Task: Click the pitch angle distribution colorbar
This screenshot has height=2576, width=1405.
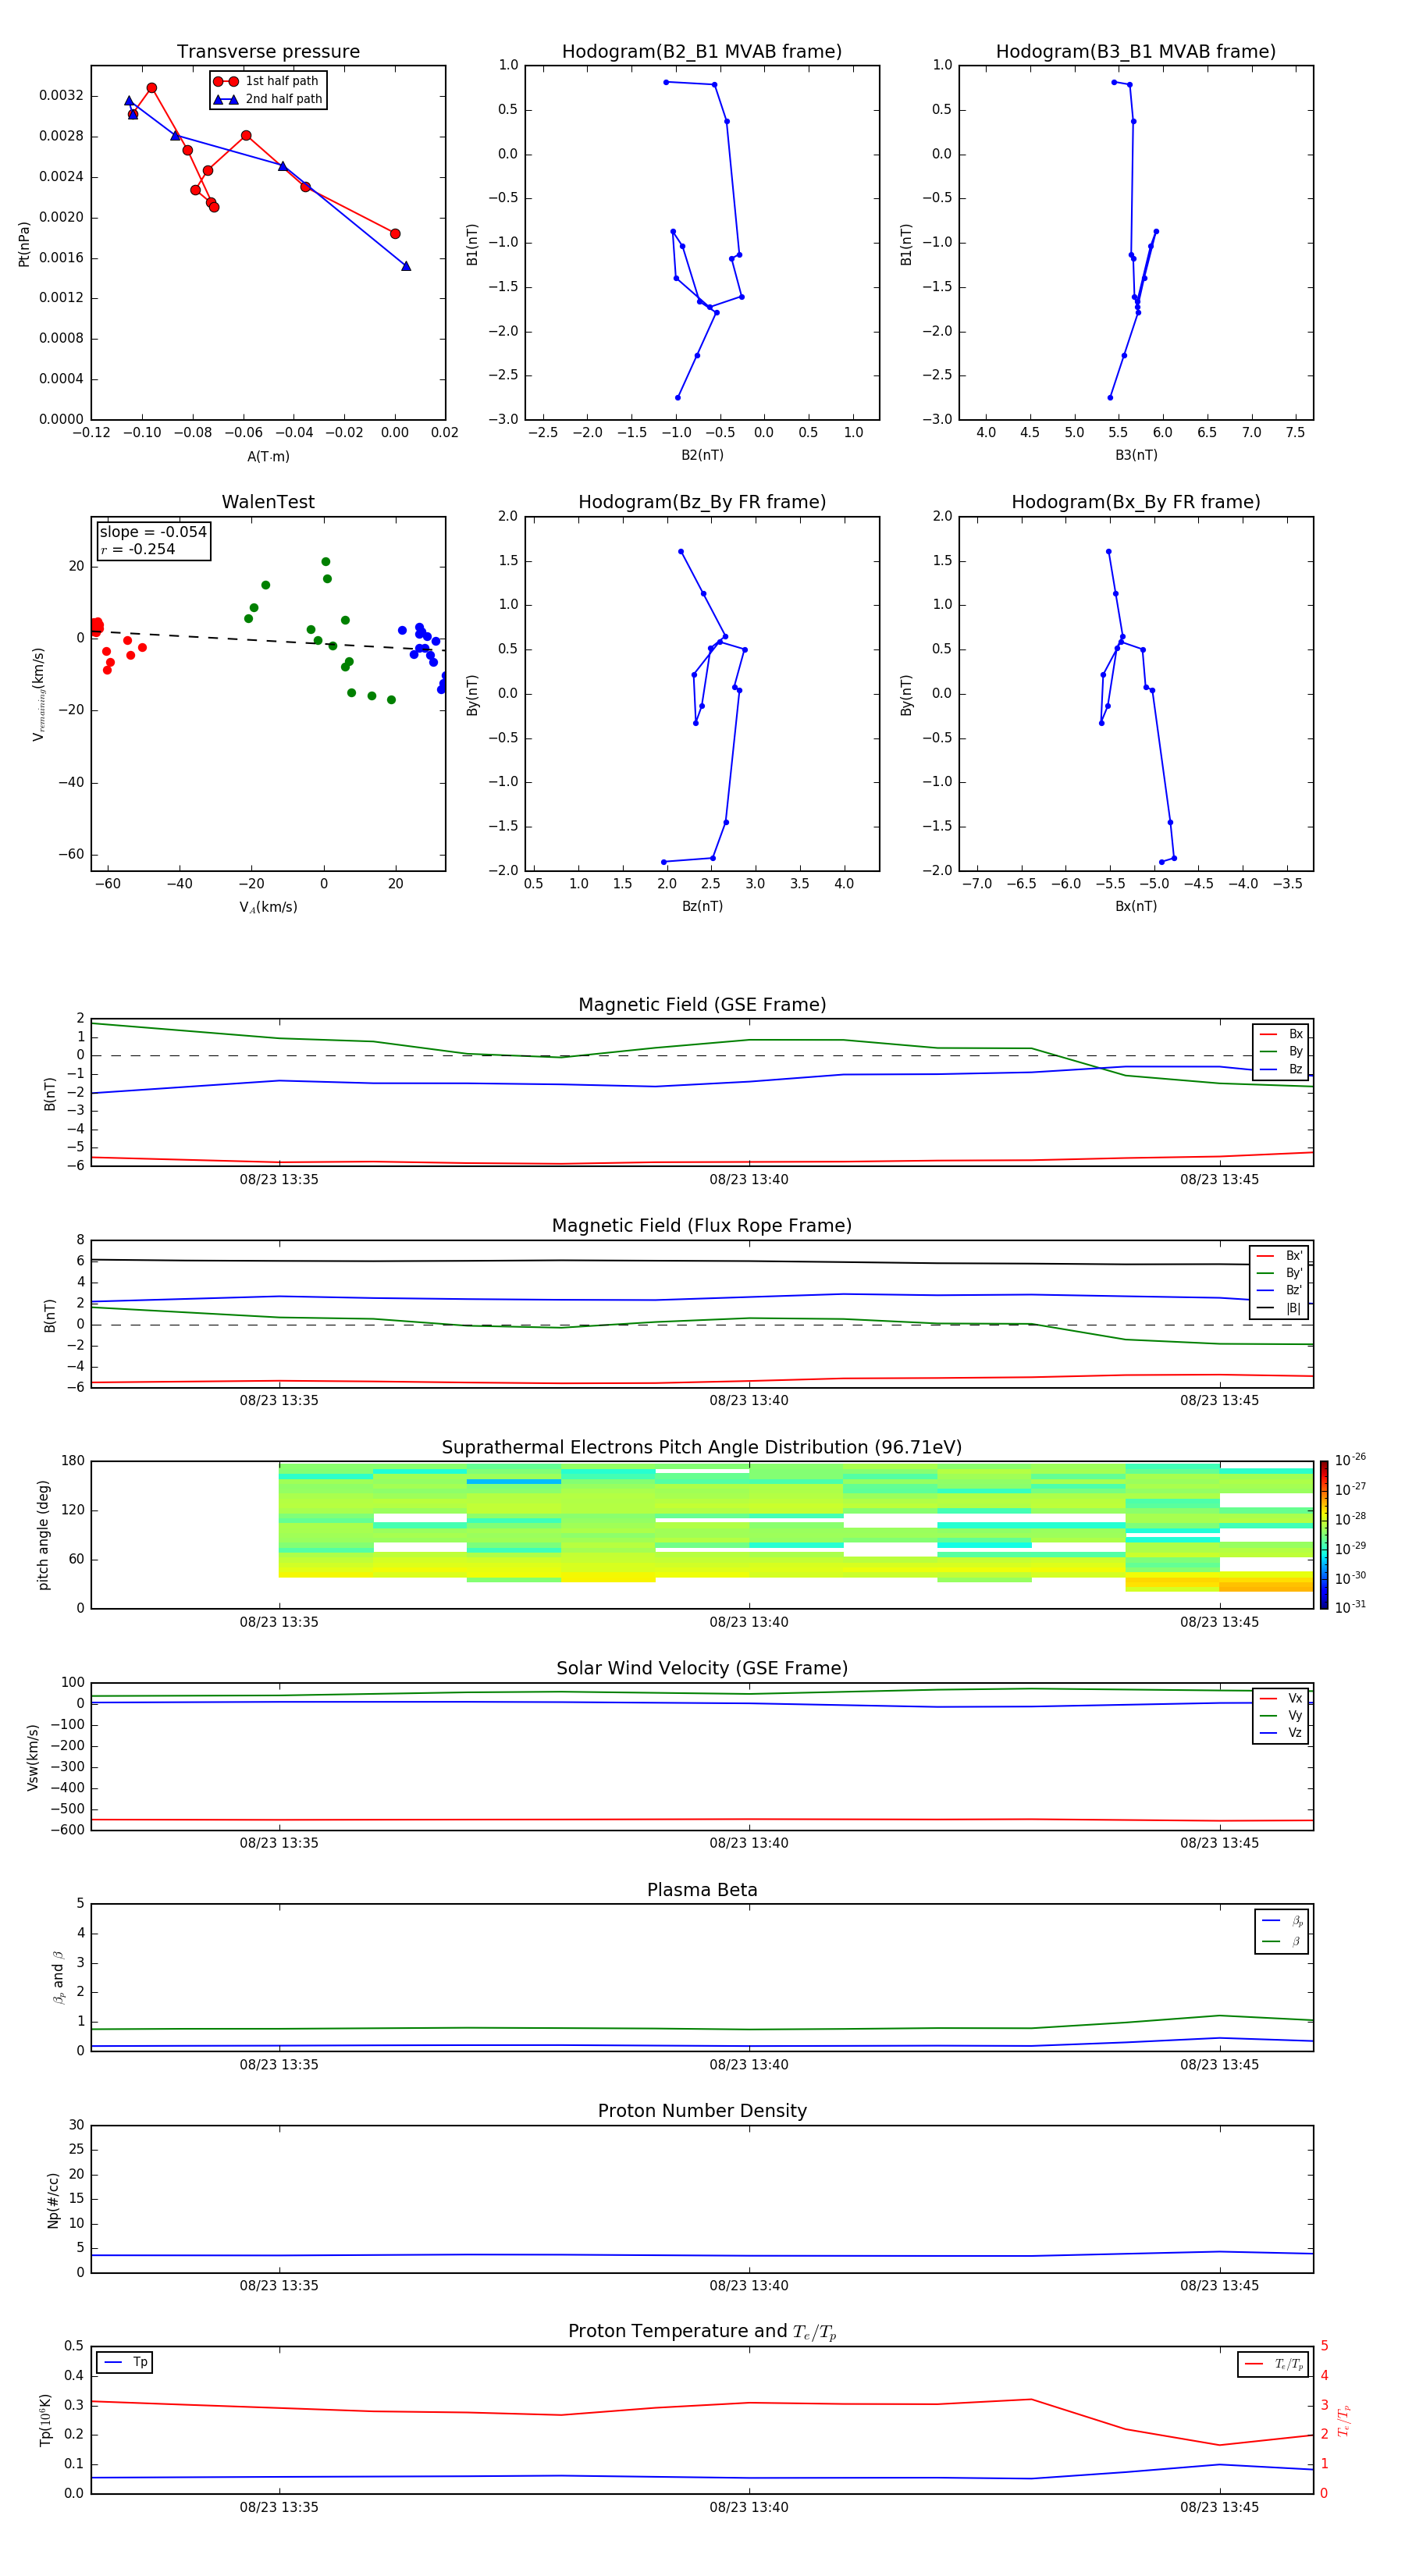Action: 1324,1535
